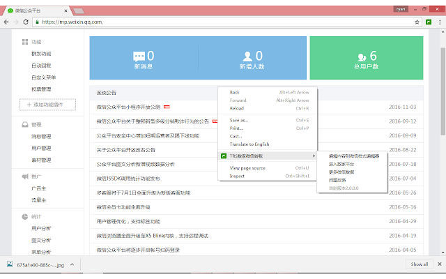Select 问题反馈 in the TRS submenu
The image size is (446, 279).
point(337,180)
